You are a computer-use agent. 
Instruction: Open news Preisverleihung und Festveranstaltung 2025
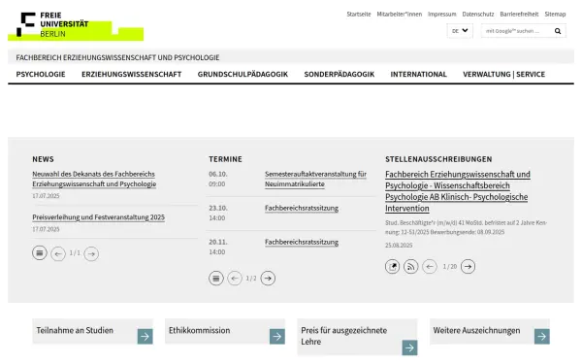[x=98, y=217]
